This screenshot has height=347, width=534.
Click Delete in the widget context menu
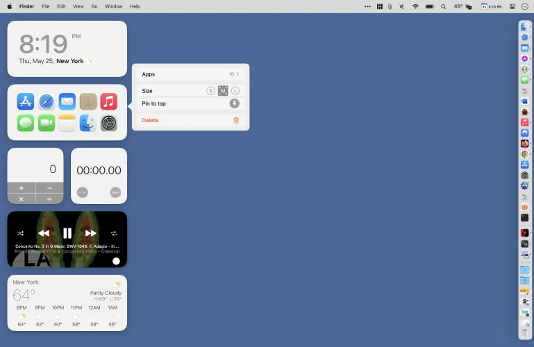(150, 120)
